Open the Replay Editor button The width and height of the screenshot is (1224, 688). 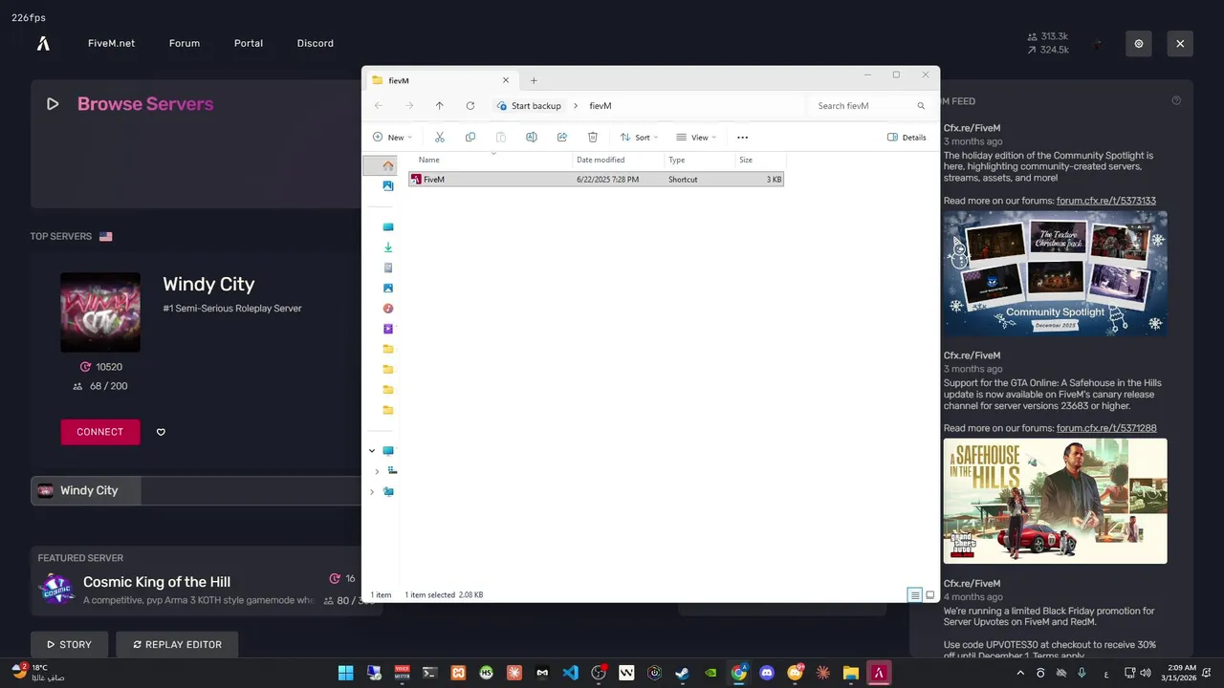pyautogui.click(x=177, y=644)
